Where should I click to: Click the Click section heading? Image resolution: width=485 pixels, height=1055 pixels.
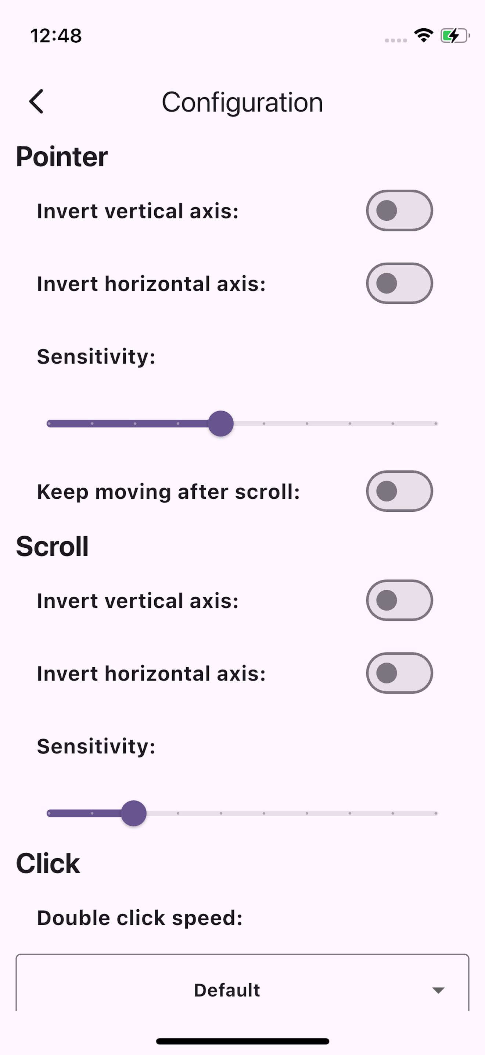(48, 863)
